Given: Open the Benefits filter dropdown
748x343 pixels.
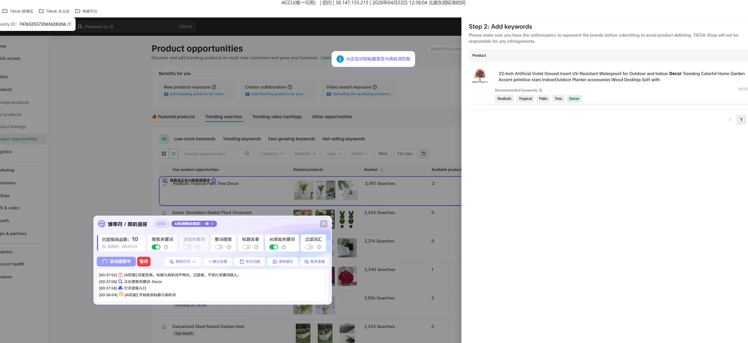Looking at the screenshot, I should 306,154.
